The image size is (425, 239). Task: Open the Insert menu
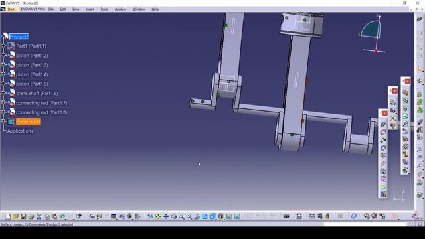coord(90,9)
